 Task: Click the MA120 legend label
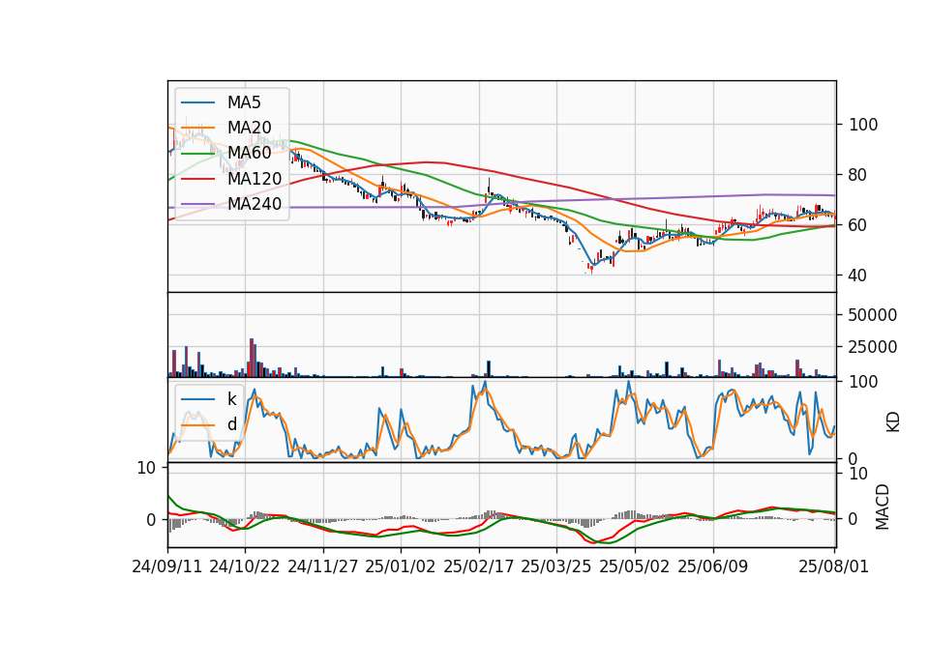[255, 178]
